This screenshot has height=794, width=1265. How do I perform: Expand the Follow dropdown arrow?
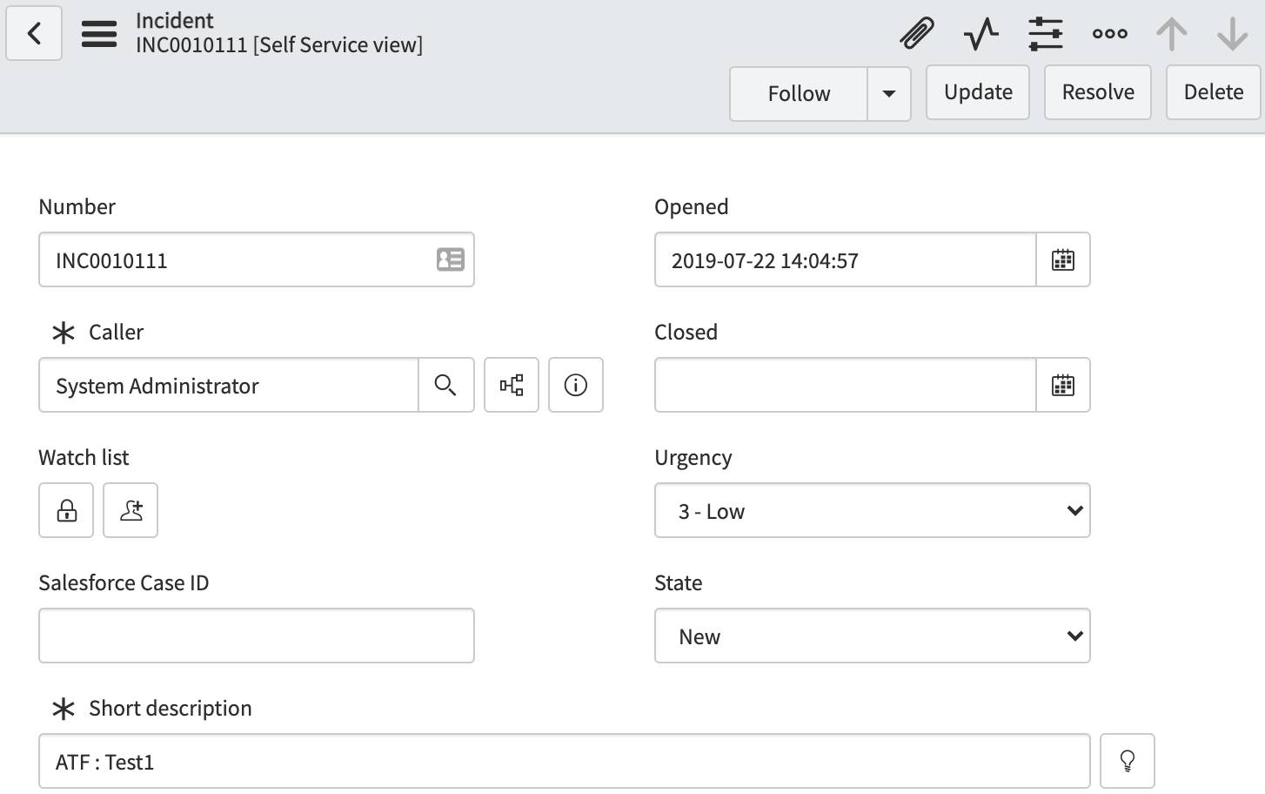[889, 94]
